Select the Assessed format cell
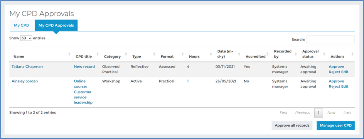 [167, 67]
